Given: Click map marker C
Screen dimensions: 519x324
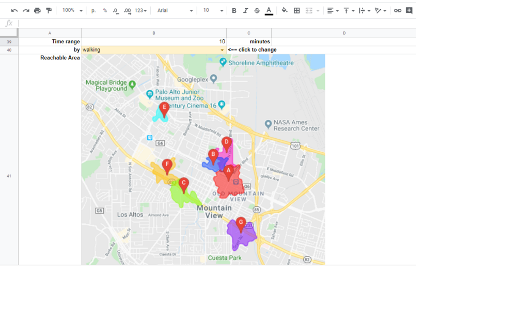Looking at the screenshot, I should pos(184,185).
